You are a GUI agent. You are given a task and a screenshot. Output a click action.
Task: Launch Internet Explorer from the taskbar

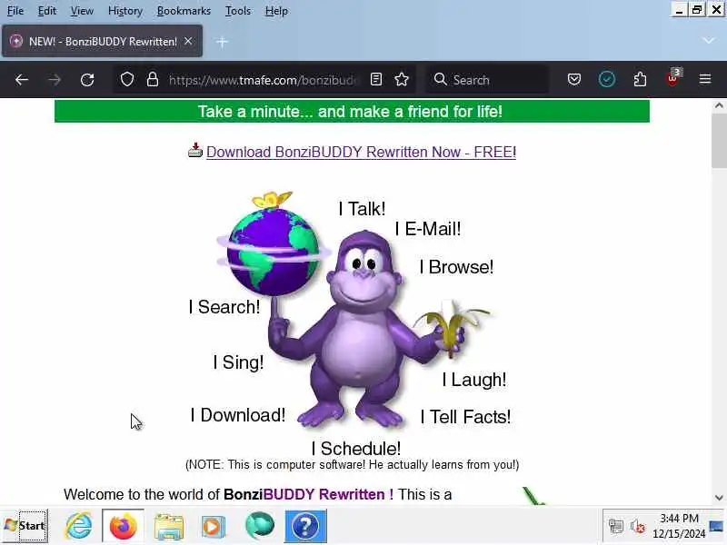coord(79,526)
